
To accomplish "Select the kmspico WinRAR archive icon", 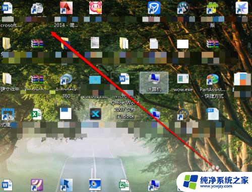I will (x=37, y=79).
